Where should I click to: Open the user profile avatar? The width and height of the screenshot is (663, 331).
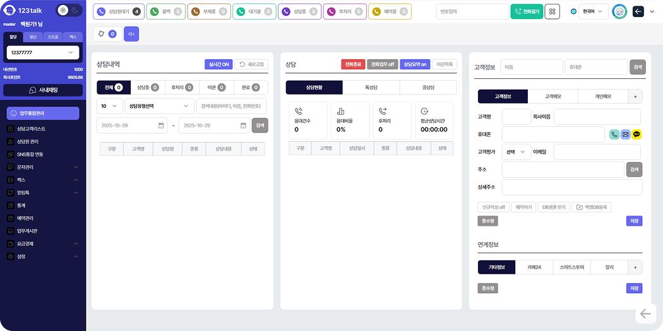pyautogui.click(x=619, y=11)
